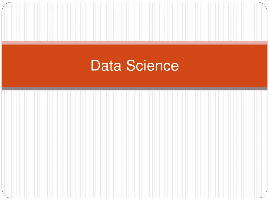Click the "Data Science" title text

(134, 65)
